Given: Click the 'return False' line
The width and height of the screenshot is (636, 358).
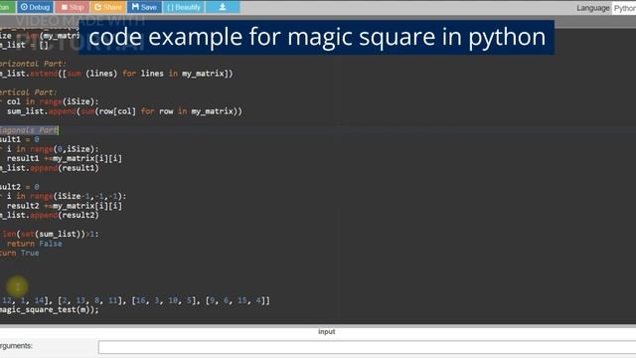Looking at the screenshot, I should pyautogui.click(x=35, y=244).
